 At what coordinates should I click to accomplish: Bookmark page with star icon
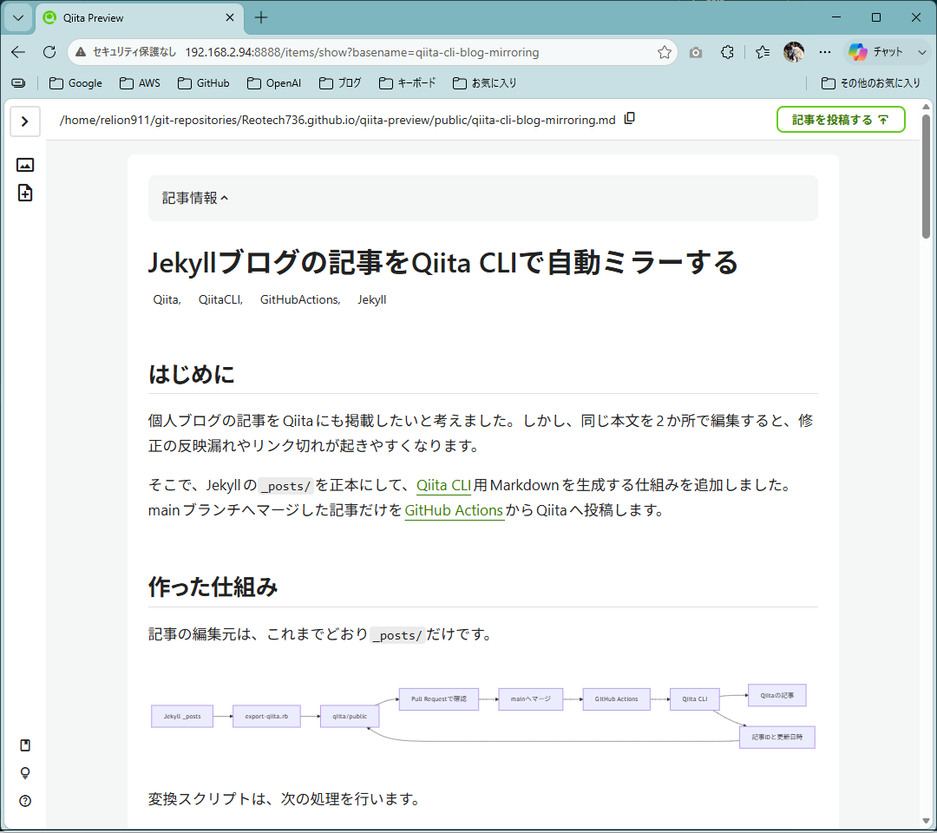[x=664, y=52]
